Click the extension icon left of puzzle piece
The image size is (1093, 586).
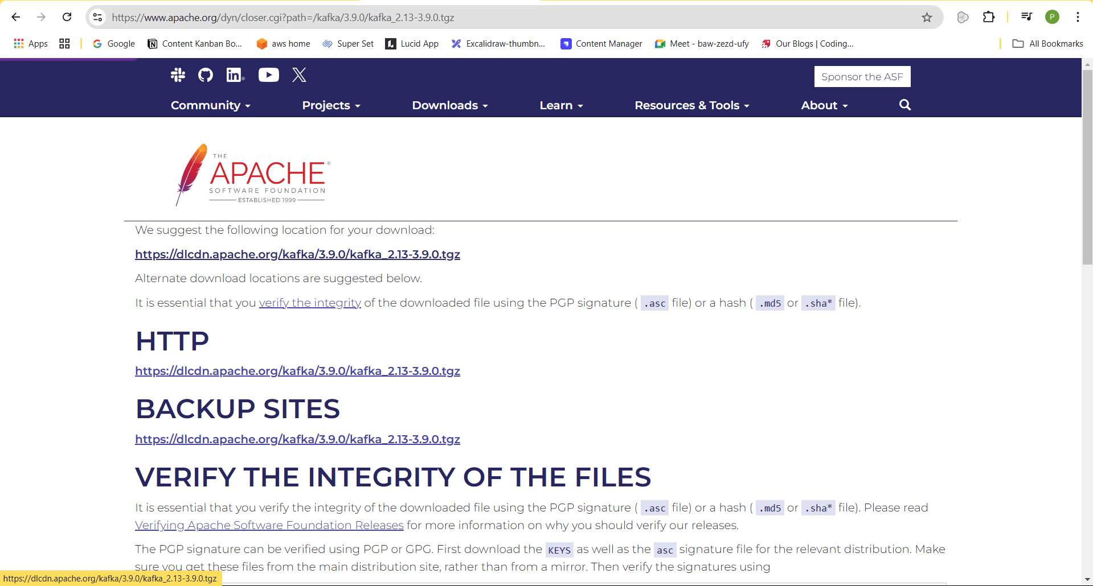(963, 17)
